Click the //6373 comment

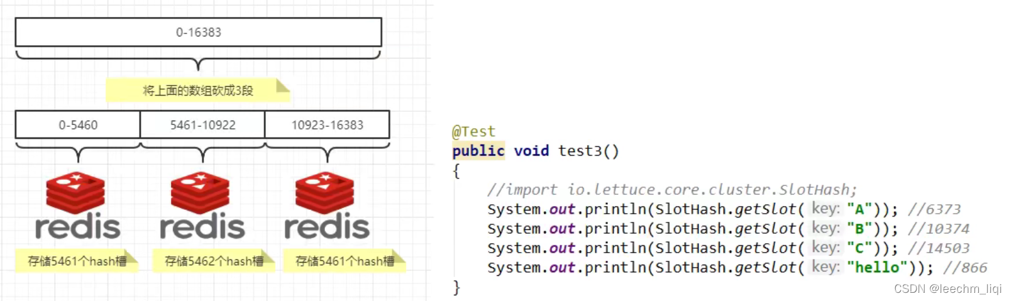click(x=934, y=209)
